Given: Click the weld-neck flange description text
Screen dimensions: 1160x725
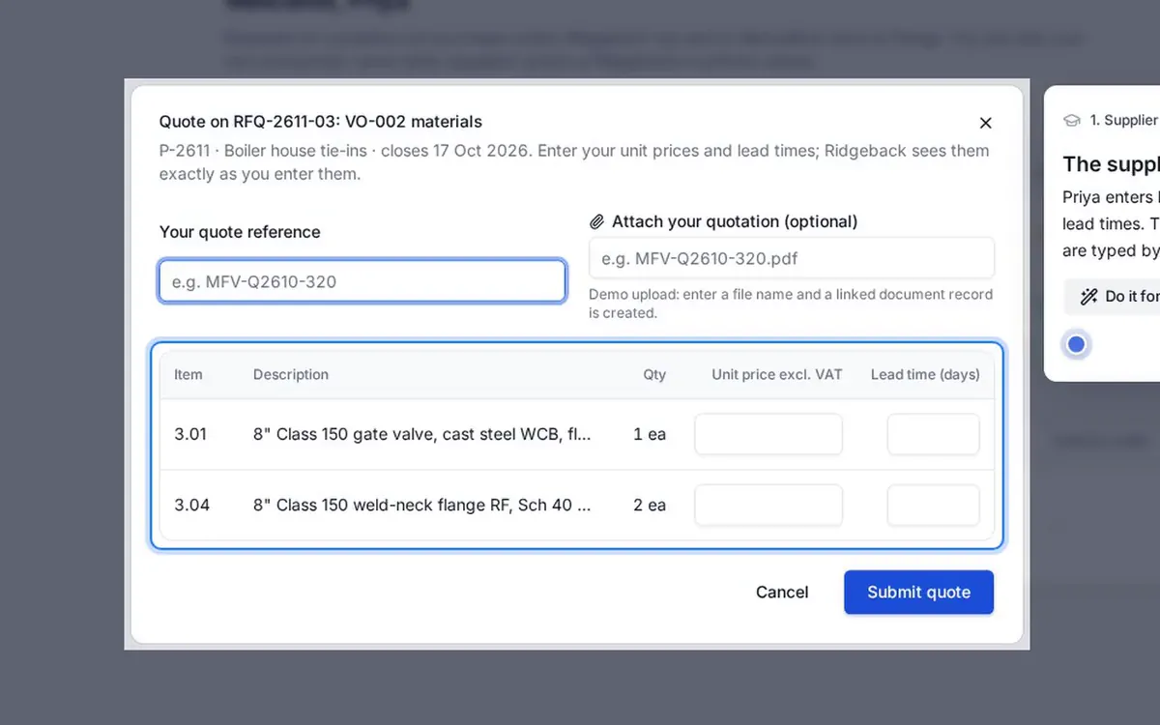Looking at the screenshot, I should point(421,505).
